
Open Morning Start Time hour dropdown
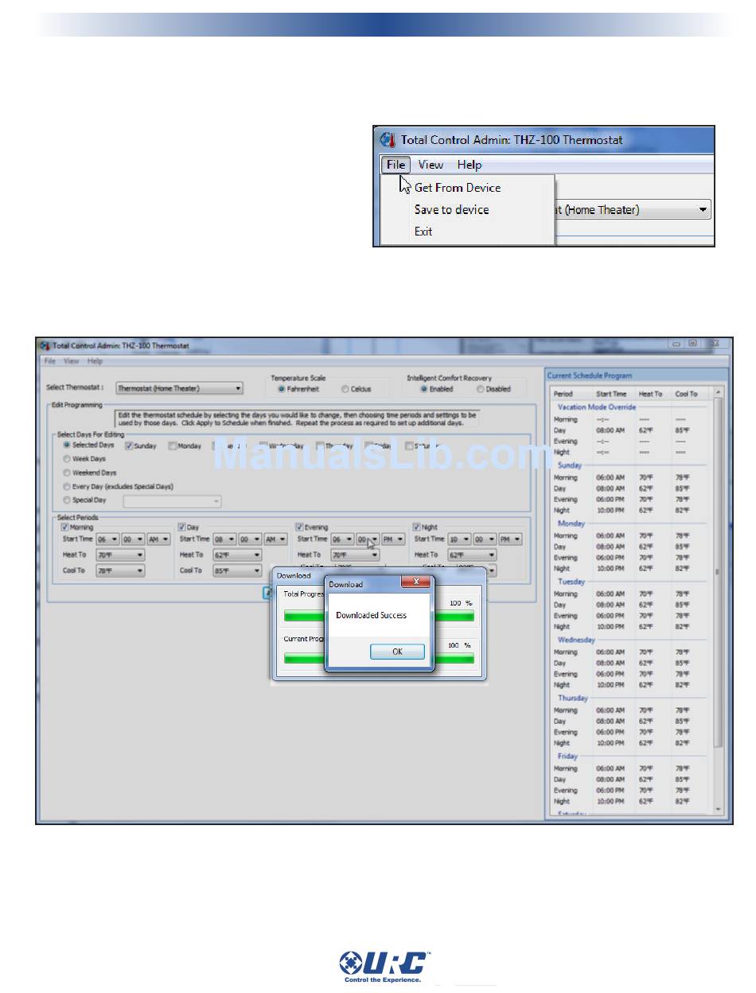(107, 539)
